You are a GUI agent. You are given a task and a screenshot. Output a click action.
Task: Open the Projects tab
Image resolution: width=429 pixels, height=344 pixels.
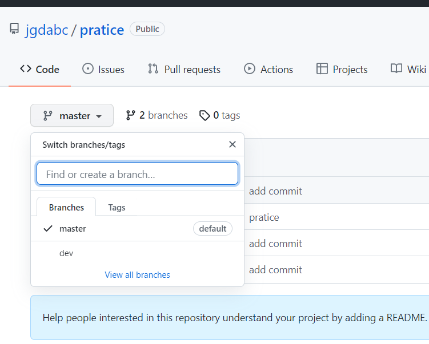[342, 70]
